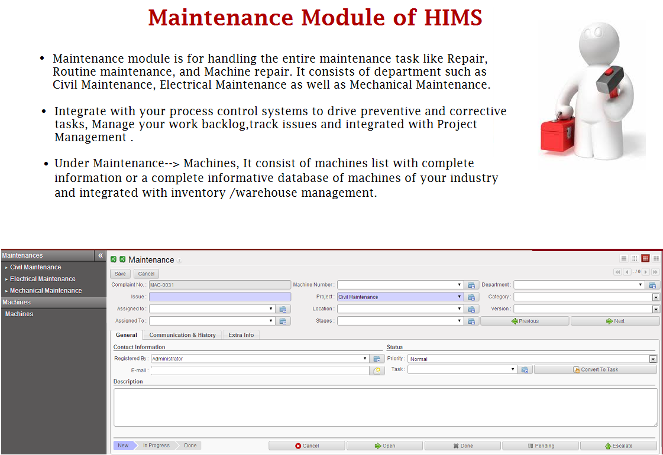Select the In Progress stage

tap(156, 446)
